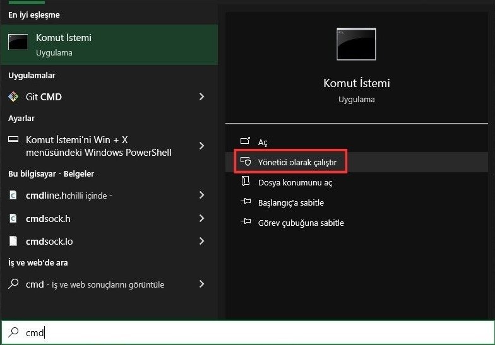This screenshot has height=345, width=495.
Task: Click the search box containing cmd
Action: pos(253,332)
